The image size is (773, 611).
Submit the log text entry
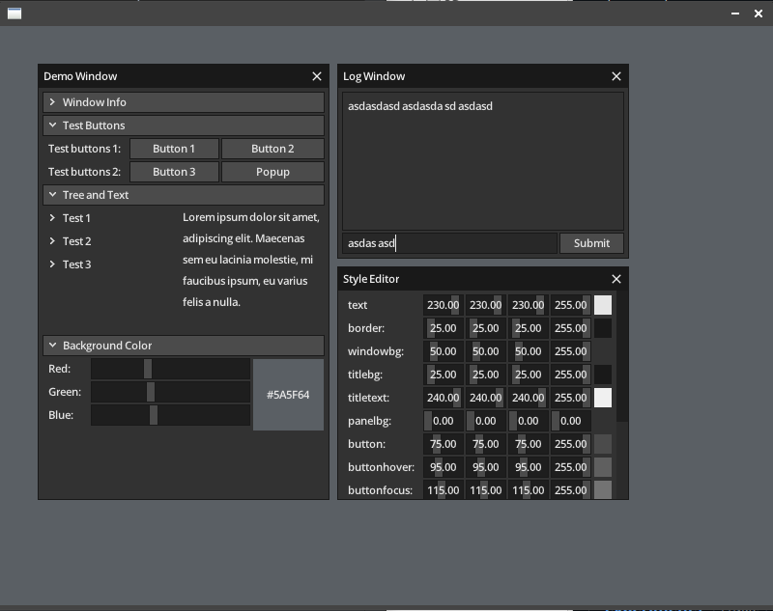pos(591,243)
